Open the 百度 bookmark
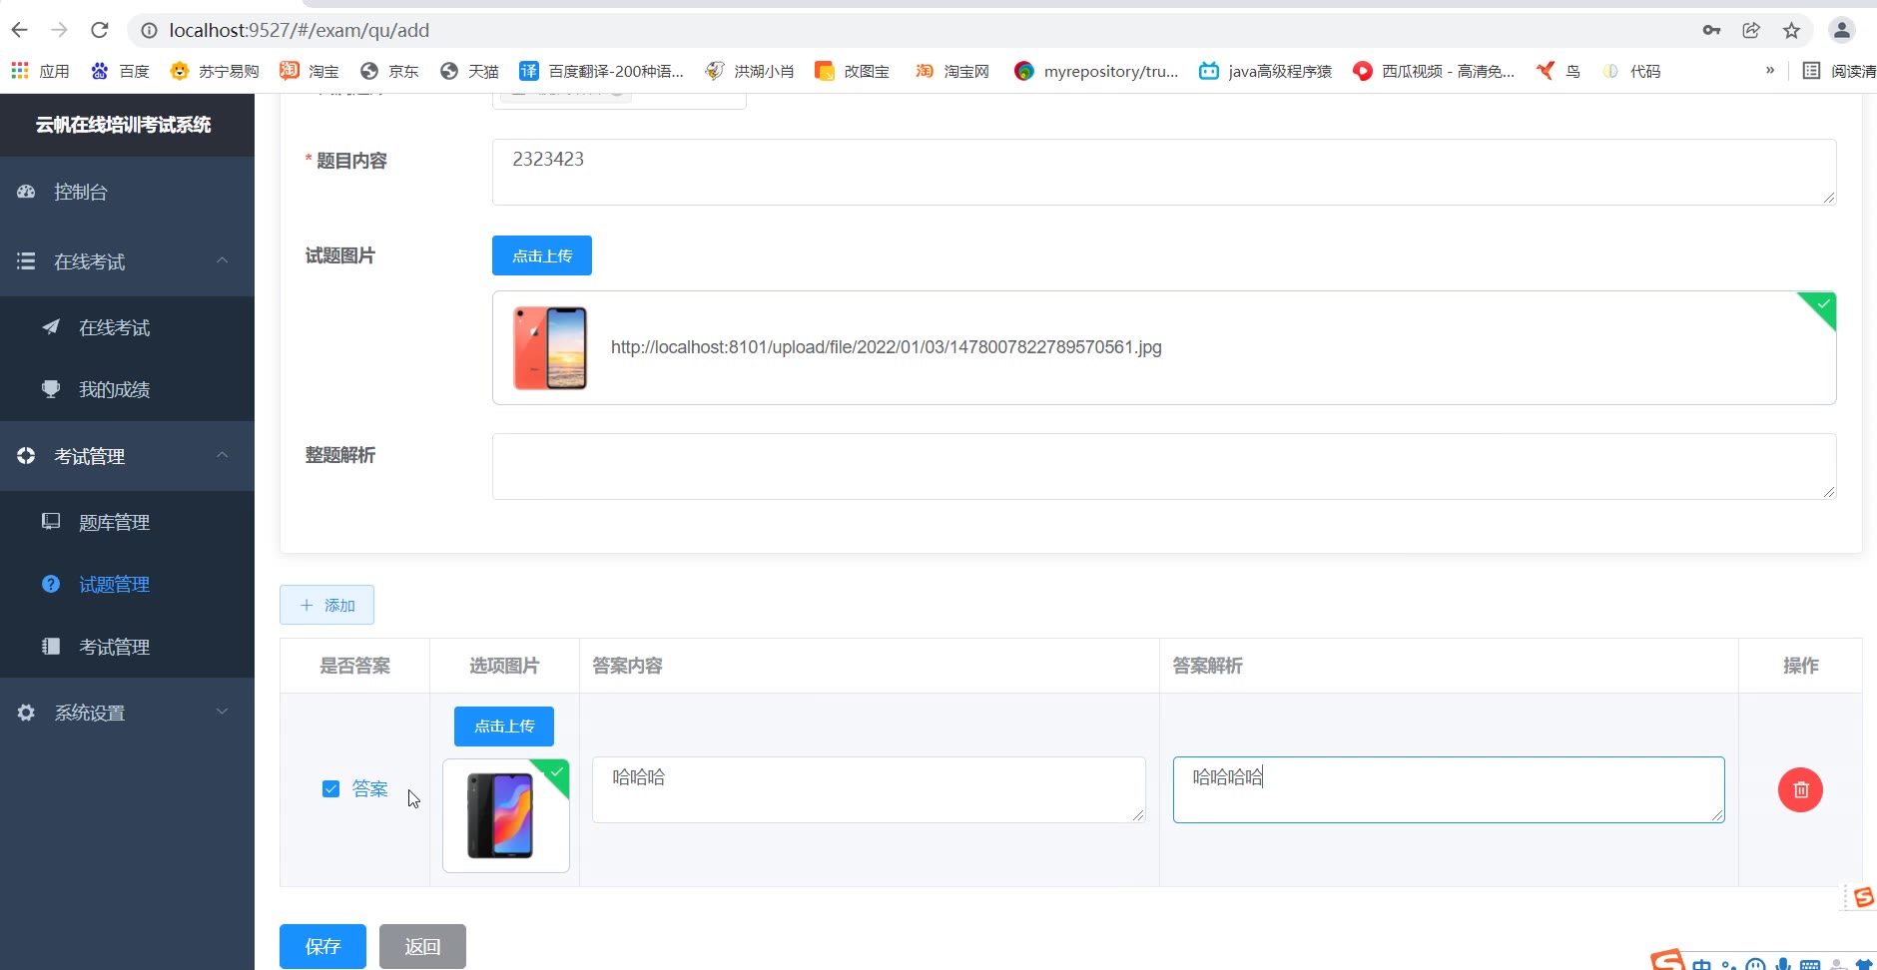 (x=120, y=71)
